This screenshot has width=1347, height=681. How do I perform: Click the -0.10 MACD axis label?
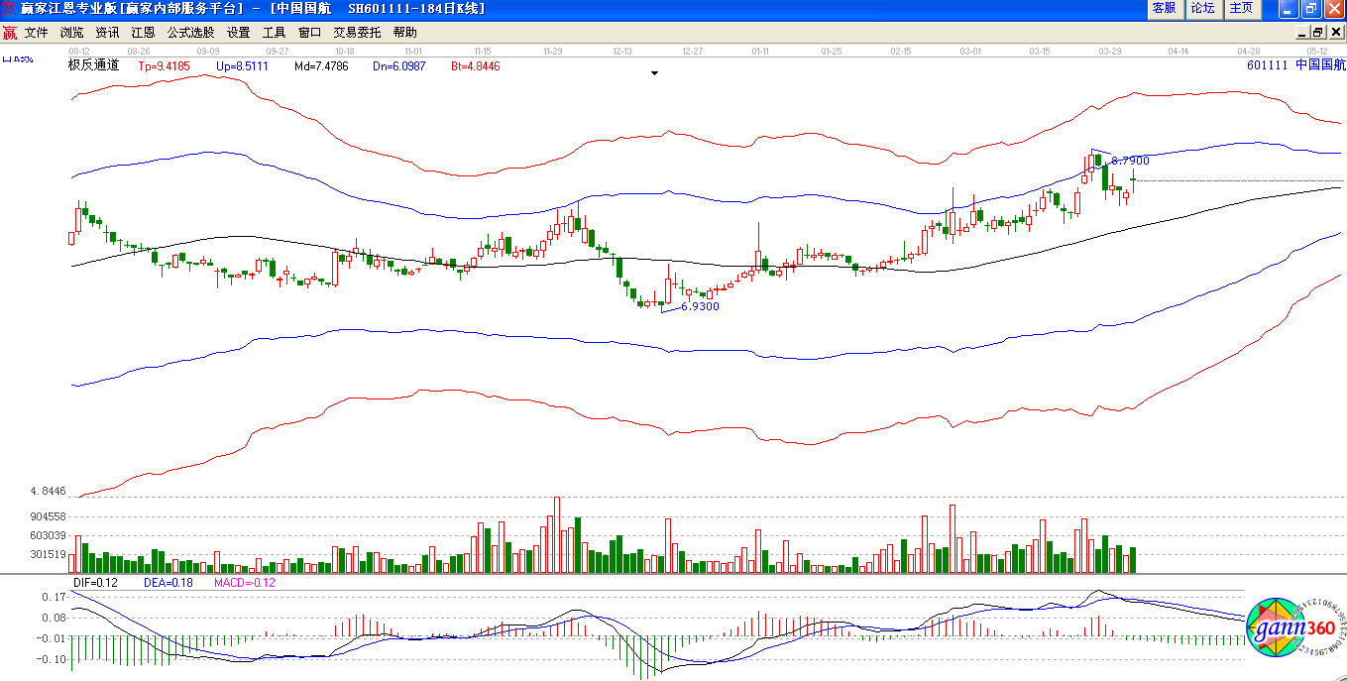52,659
